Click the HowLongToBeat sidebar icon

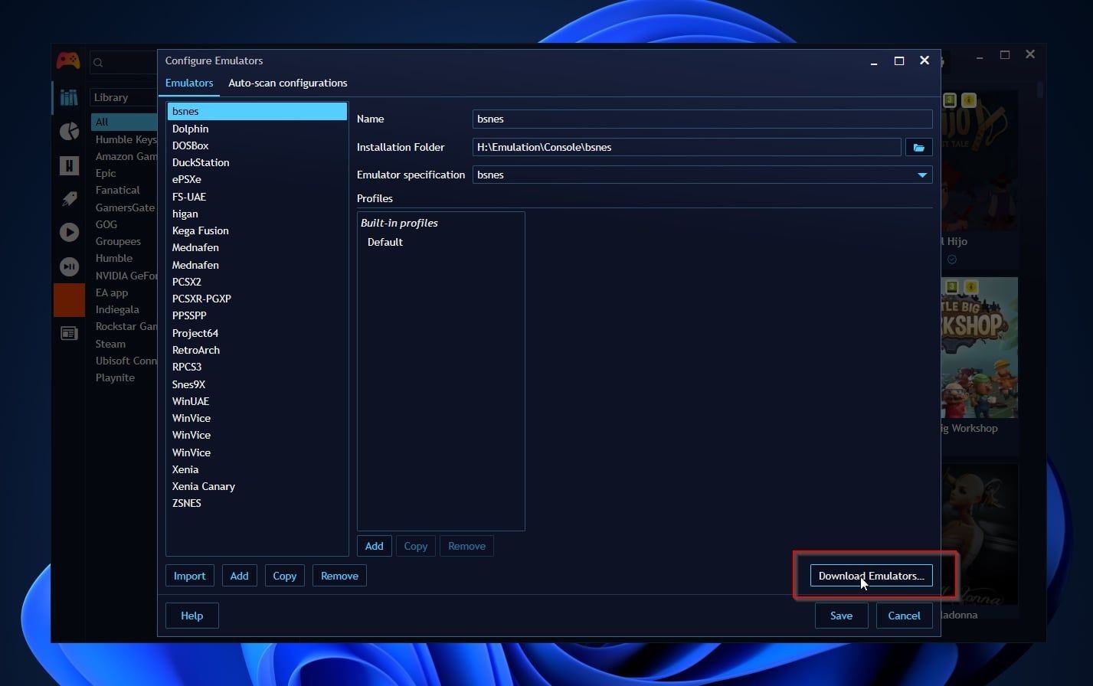pos(69,165)
